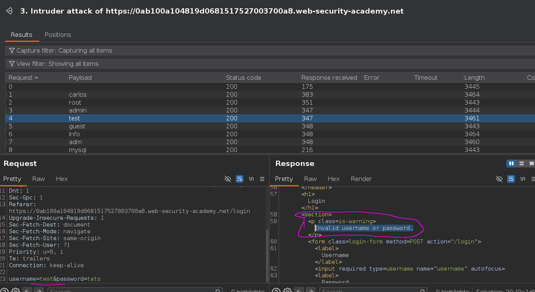Sort by Status code column header
This screenshot has width=535, height=292.
tap(262, 78)
